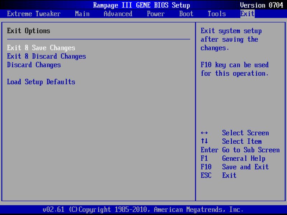Image resolution: width=287 pixels, height=215 pixels.
Task: Select Exit & Discard Changes
Action: click(x=47, y=56)
